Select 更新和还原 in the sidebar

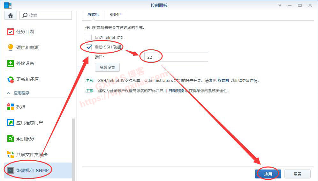(27, 79)
